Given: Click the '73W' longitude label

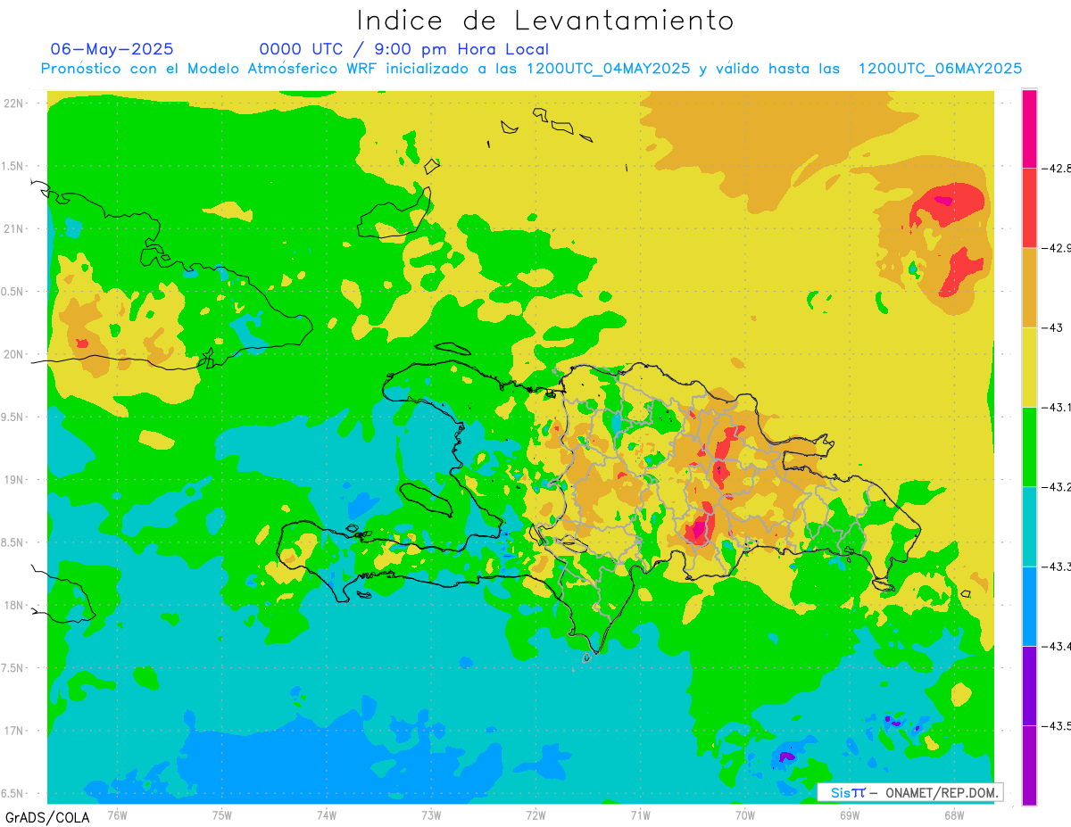Looking at the screenshot, I should coord(431,815).
